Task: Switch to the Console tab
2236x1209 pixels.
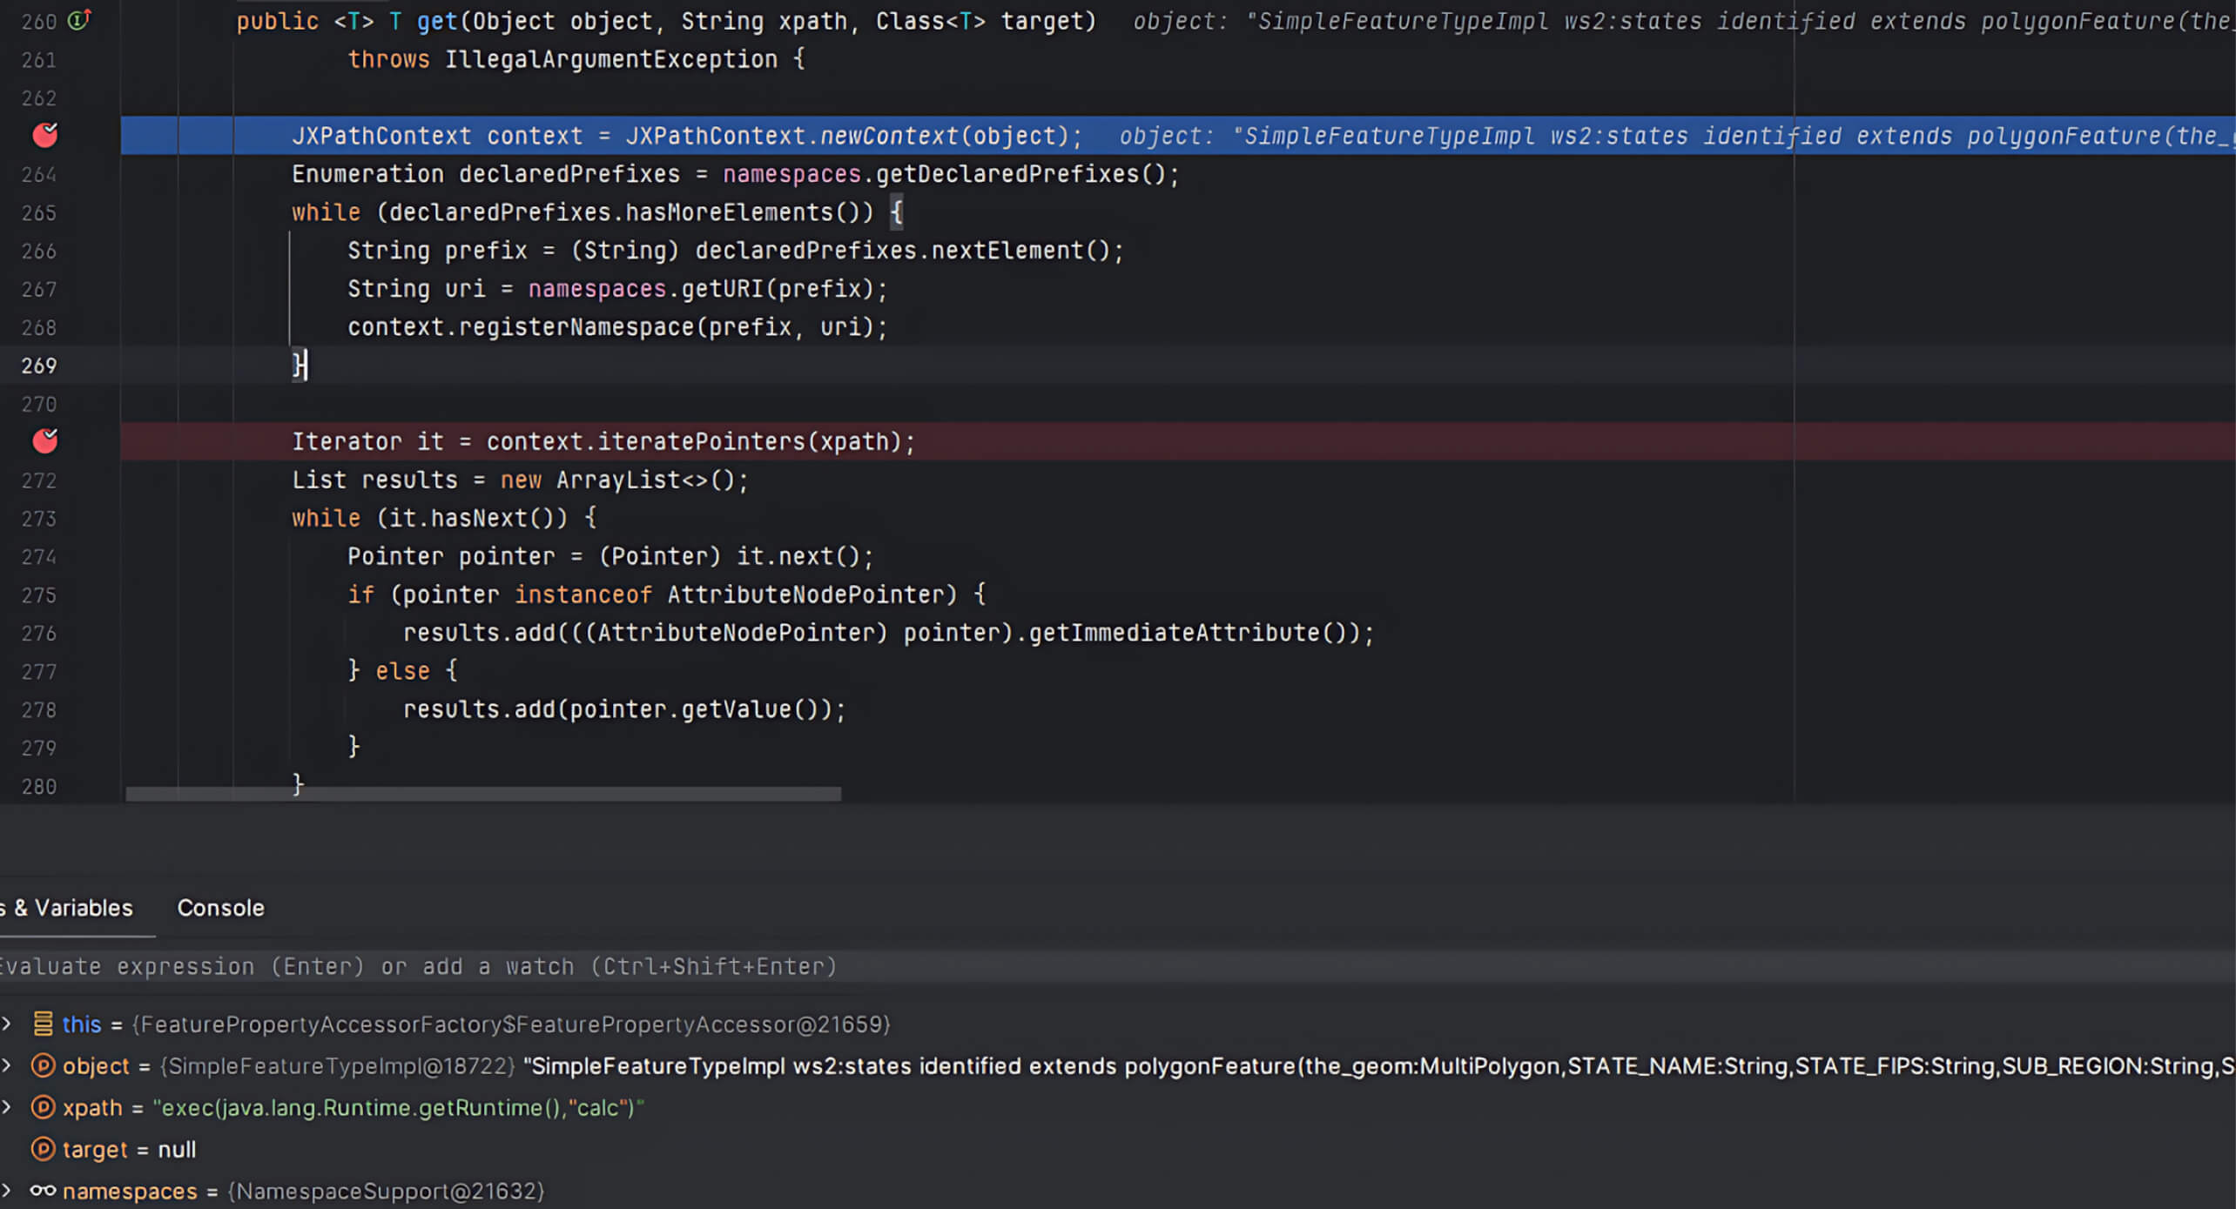Action: (220, 908)
